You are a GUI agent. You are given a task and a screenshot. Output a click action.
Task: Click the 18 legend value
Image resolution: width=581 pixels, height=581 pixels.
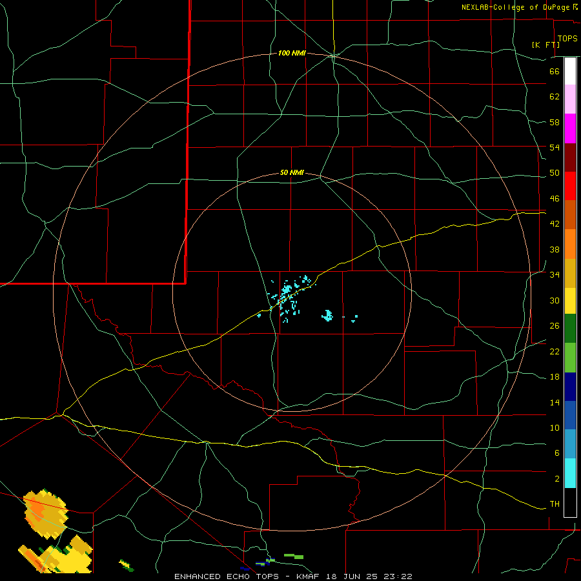[x=555, y=377]
